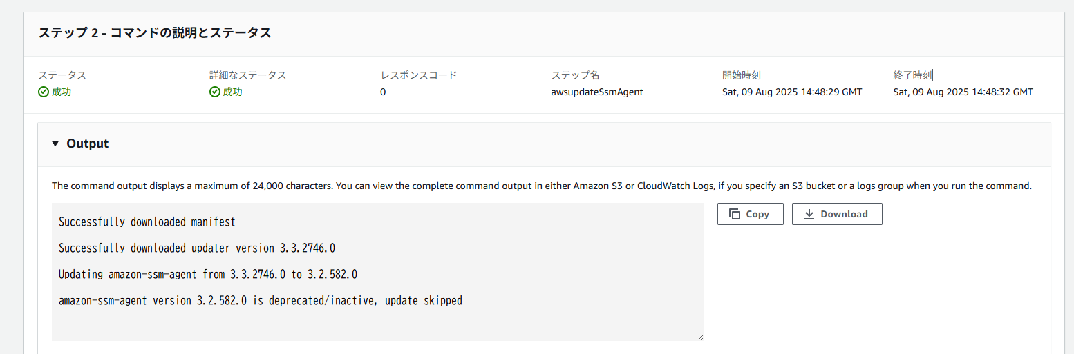The image size is (1074, 354).
Task: Click the Updating amazon-ssm-agent output line
Action: (208, 275)
